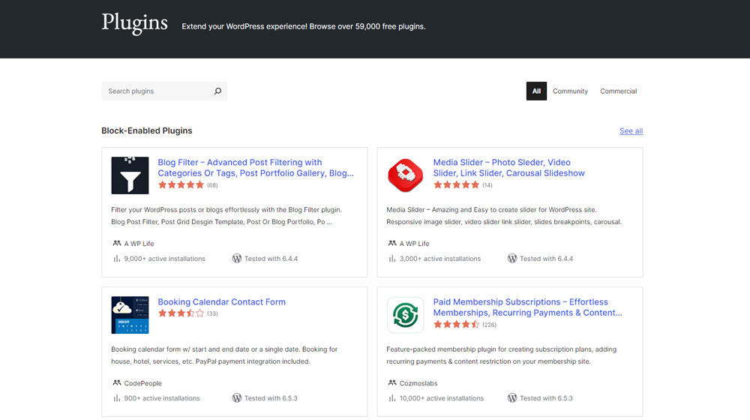750x420 pixels.
Task: Open Booking Calendar plugin thumbnail
Action: (130, 315)
